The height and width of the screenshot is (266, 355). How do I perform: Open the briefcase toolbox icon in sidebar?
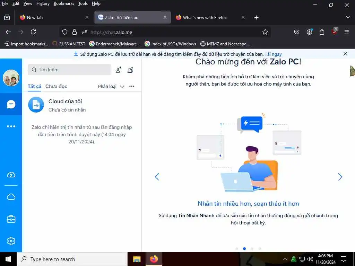[x=11, y=219]
